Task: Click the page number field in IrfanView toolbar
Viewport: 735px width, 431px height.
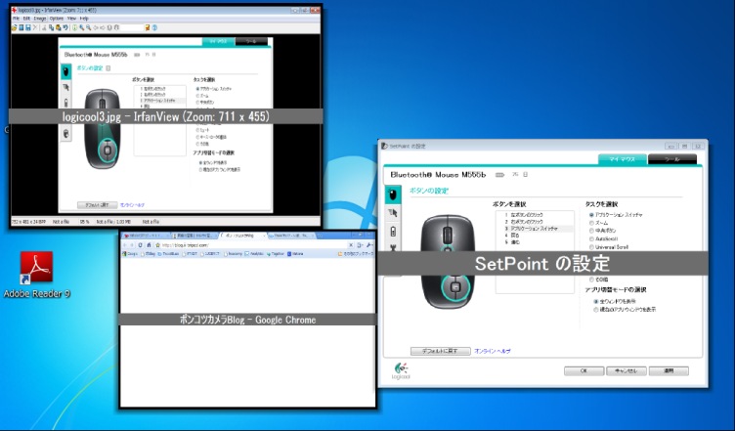Action: pos(132,27)
